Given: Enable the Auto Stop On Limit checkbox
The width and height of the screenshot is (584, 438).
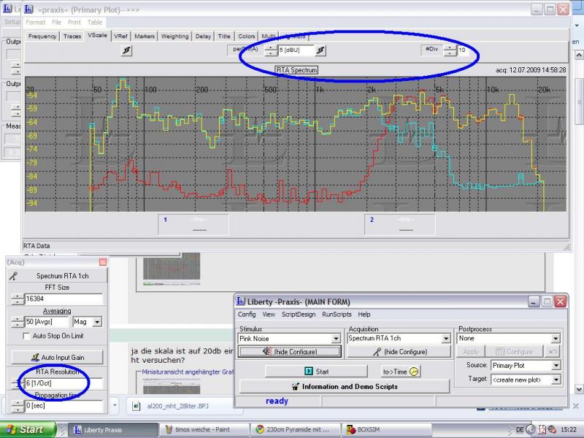Looking at the screenshot, I should [x=27, y=336].
